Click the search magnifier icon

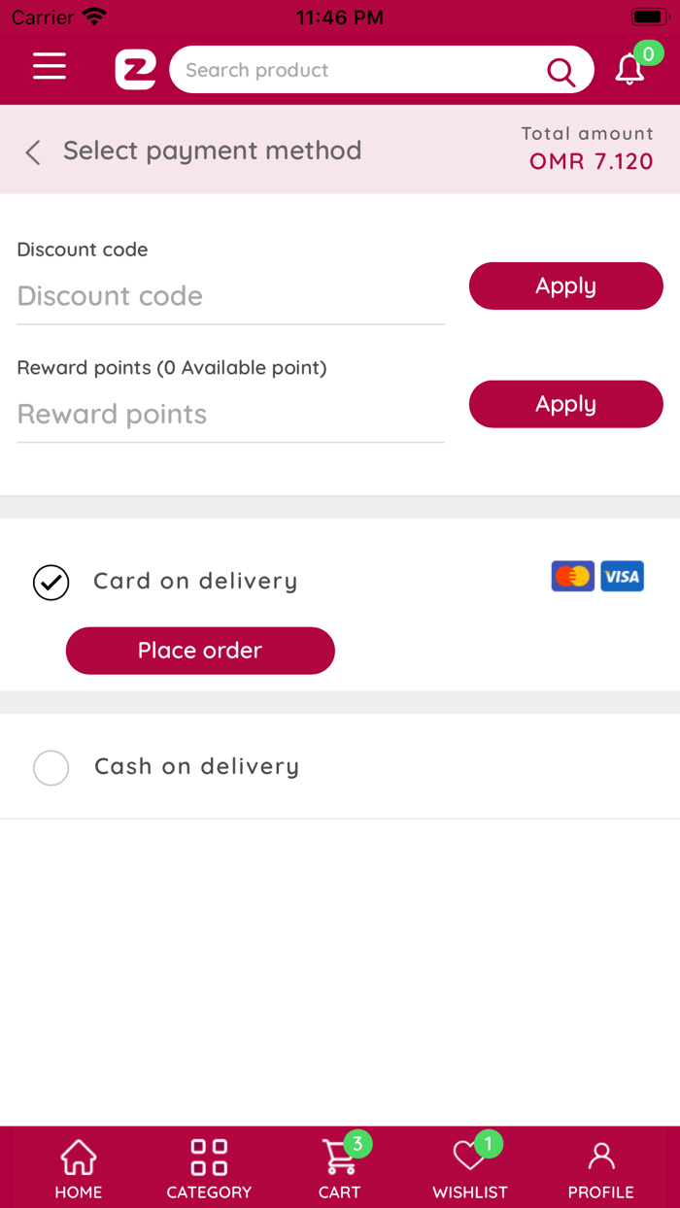point(561,71)
